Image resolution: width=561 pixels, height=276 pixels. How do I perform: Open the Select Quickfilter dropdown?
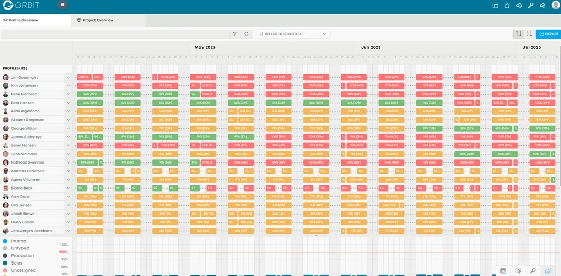pyautogui.click(x=293, y=34)
